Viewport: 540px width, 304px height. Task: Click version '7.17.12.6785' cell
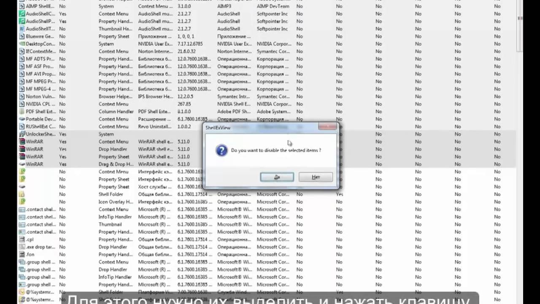tap(190, 44)
